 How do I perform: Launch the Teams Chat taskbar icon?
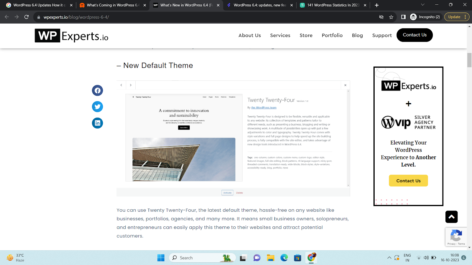[257, 258]
